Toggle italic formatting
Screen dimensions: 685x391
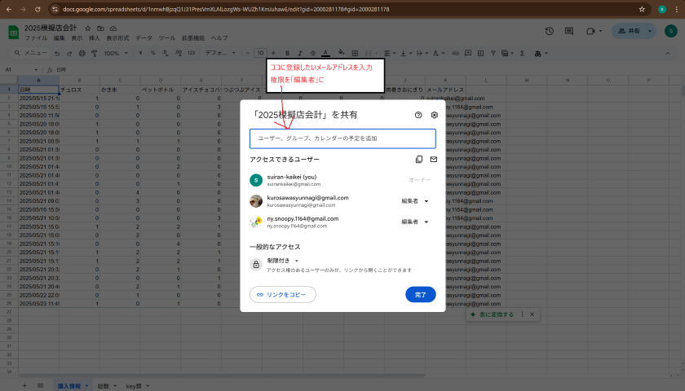[x=300, y=53]
